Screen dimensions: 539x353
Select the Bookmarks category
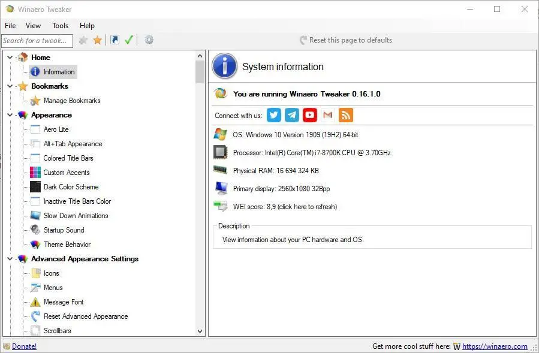point(50,86)
